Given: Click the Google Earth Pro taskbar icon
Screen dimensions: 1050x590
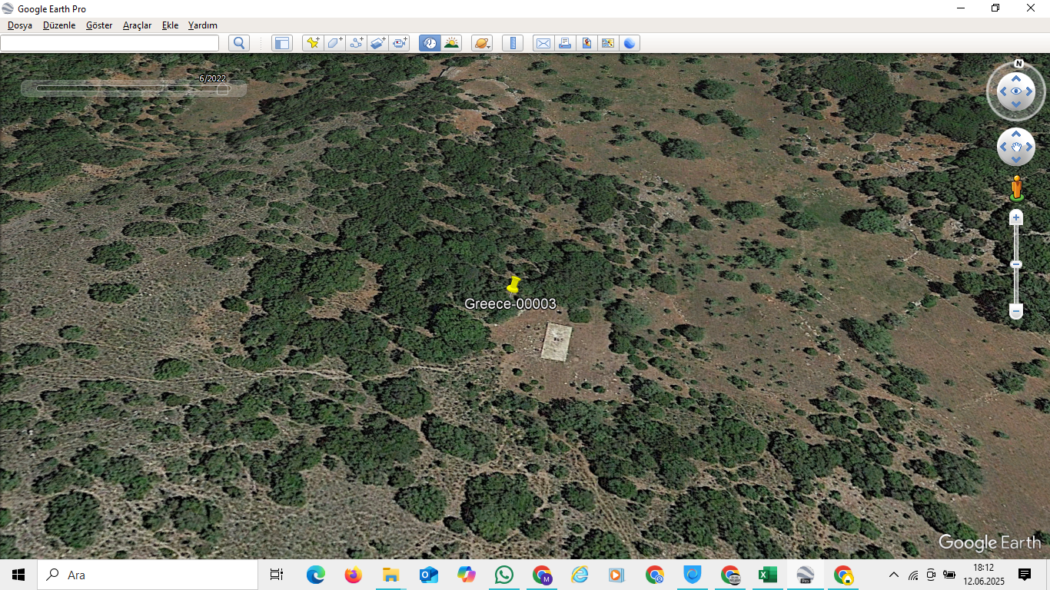Looking at the screenshot, I should [805, 575].
